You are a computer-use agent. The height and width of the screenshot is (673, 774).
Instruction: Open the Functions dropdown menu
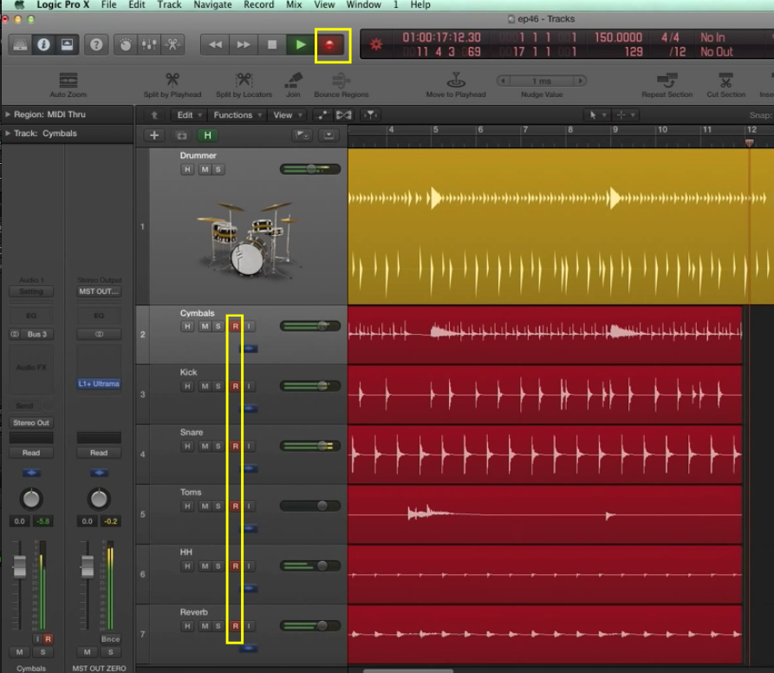237,115
